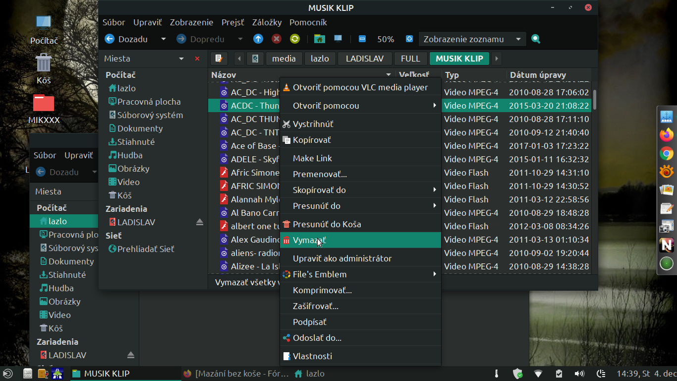Click the LADISLAV breadcrumb path button
Viewport: 677px width, 381px height.
365,59
